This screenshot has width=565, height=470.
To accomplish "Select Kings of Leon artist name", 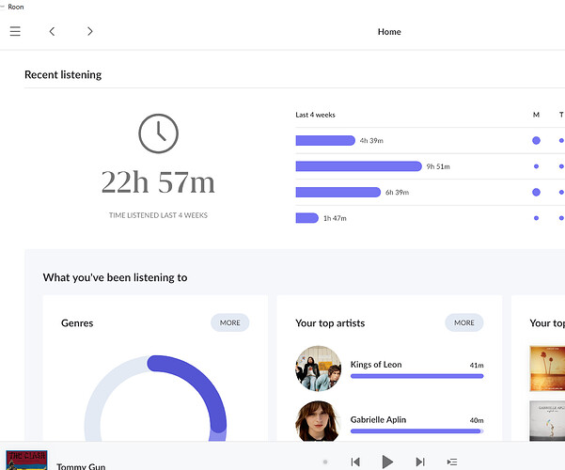I will tap(376, 365).
